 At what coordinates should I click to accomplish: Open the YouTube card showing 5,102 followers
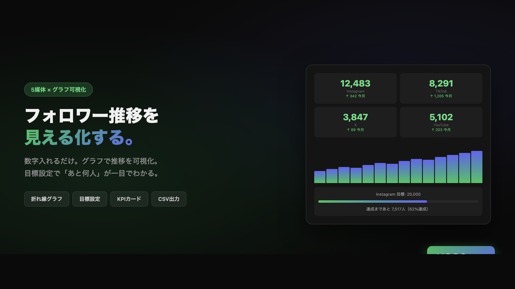point(442,121)
